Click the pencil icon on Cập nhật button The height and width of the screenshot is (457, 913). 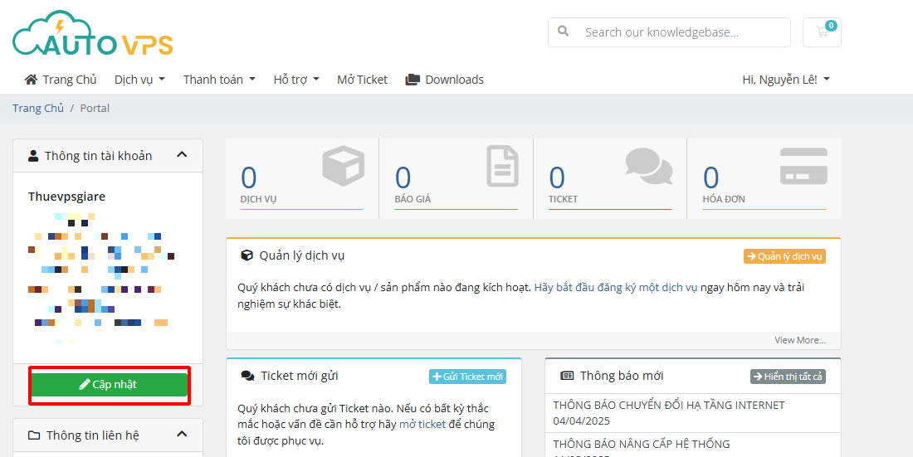click(x=85, y=384)
